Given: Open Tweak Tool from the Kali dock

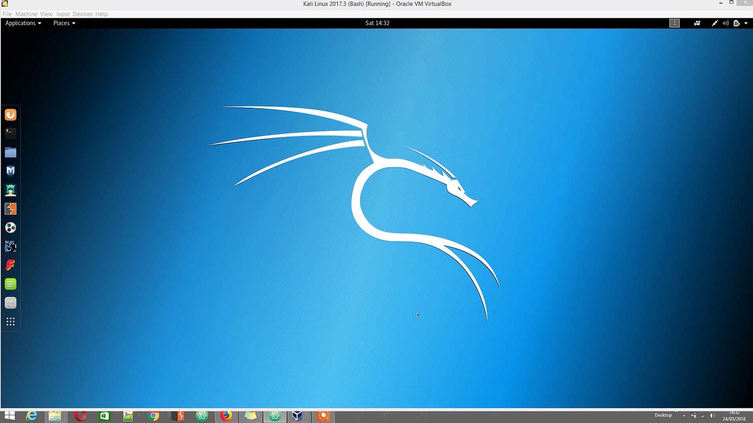Looking at the screenshot, I should coord(11,303).
